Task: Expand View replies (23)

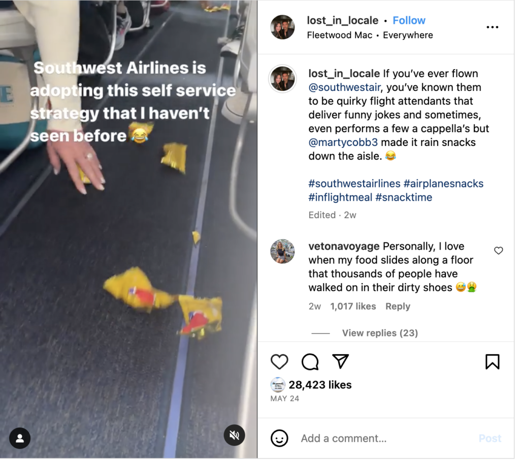Action: [x=379, y=333]
